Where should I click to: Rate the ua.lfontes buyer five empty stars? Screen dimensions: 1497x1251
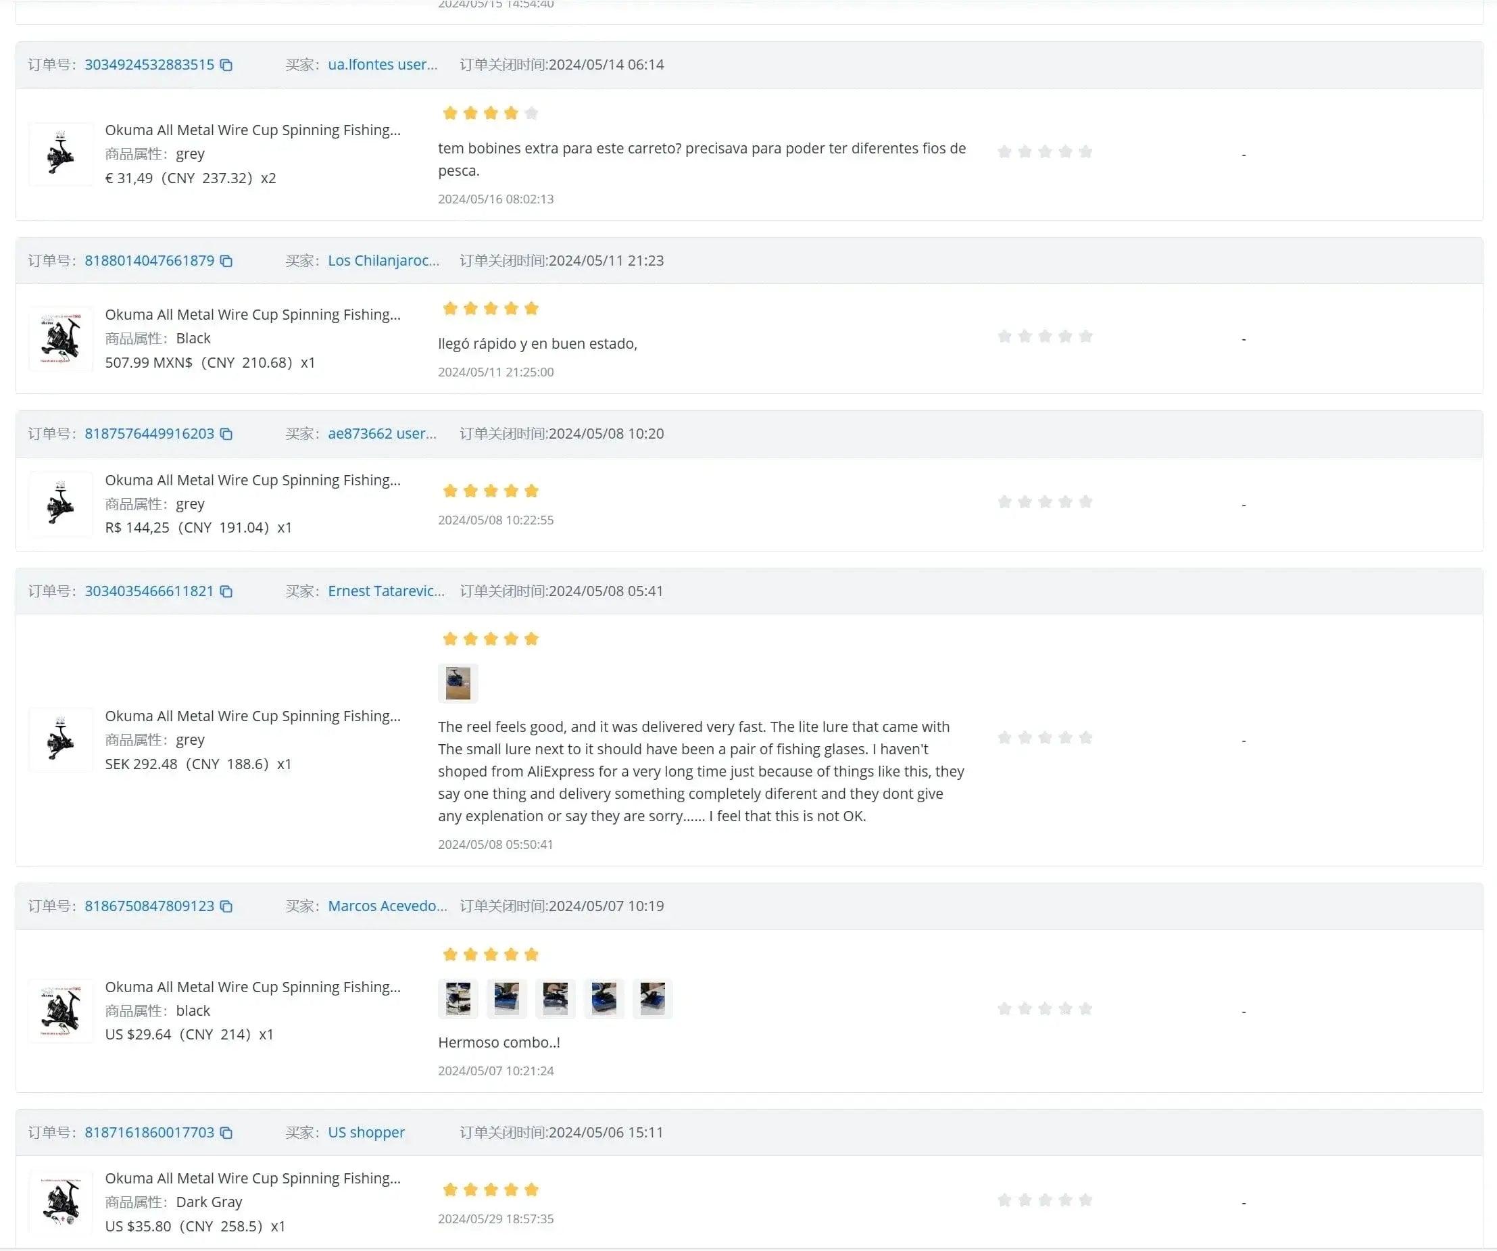click(x=1085, y=152)
